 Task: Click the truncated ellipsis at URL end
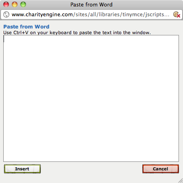point(167,15)
